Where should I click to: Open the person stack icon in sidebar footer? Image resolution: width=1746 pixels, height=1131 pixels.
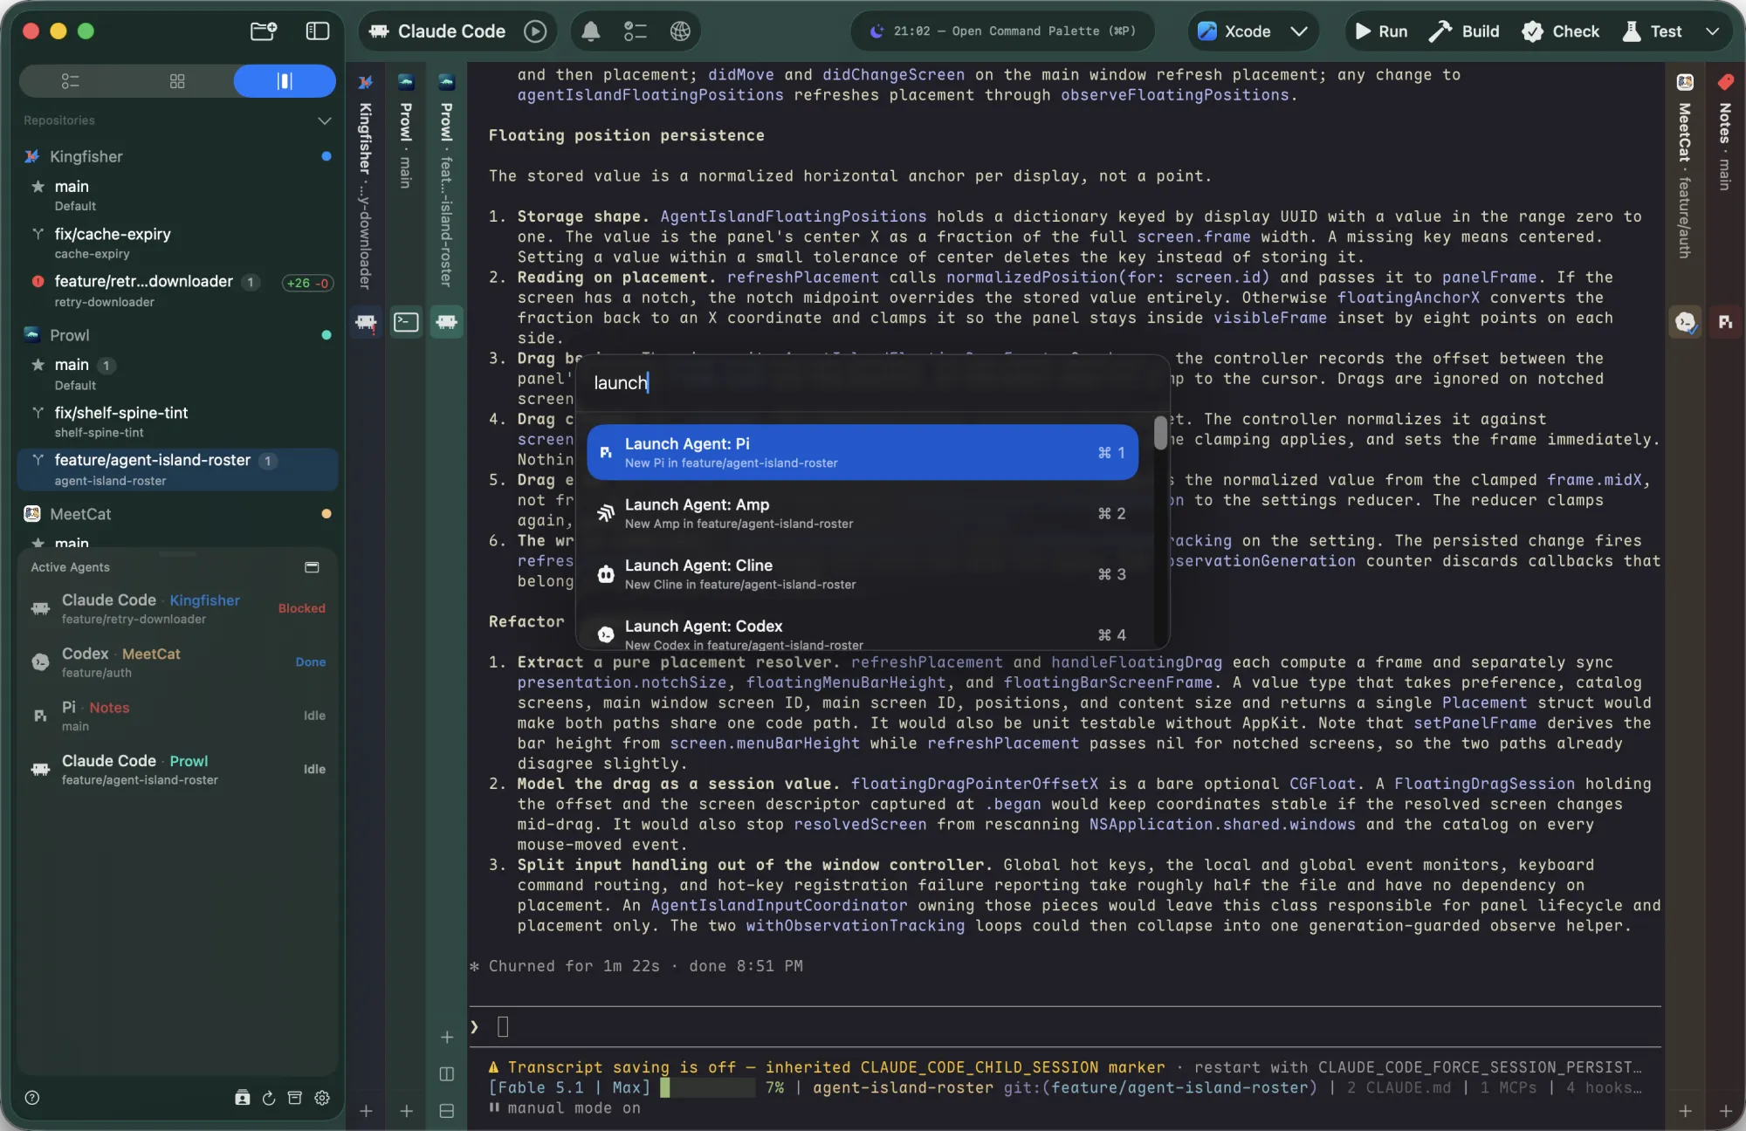243,1098
